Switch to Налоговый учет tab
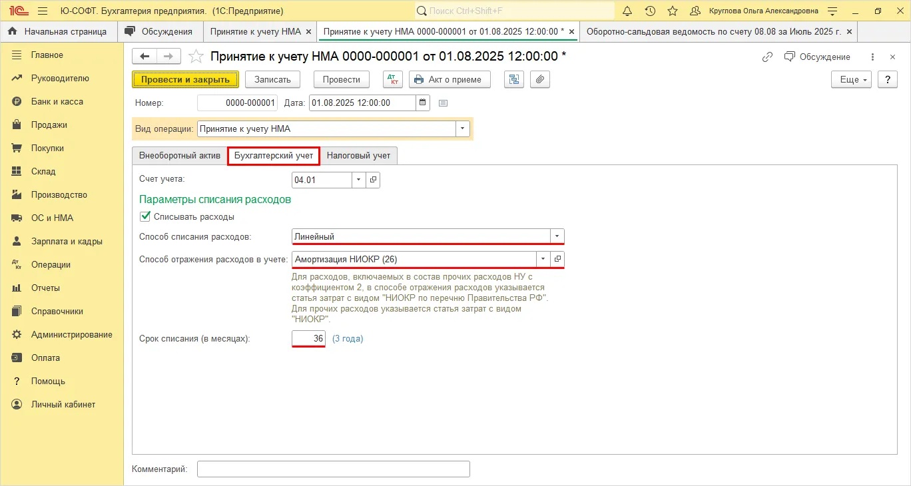Image resolution: width=911 pixels, height=486 pixels. (x=358, y=156)
